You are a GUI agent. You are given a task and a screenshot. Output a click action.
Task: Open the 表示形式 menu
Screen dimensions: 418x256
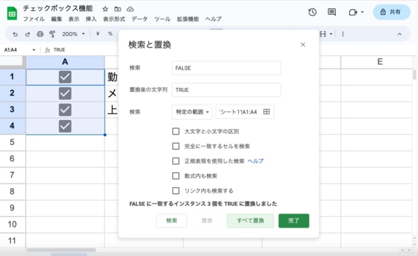click(x=114, y=19)
